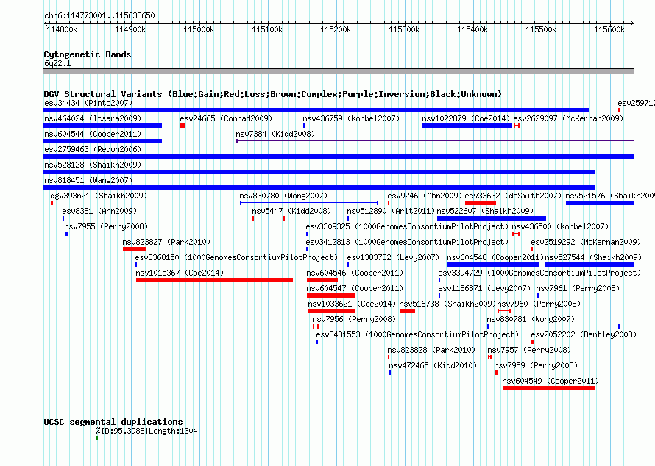
Task: Open esv2052202 (Bentley2008) entry
Action: tap(584, 334)
